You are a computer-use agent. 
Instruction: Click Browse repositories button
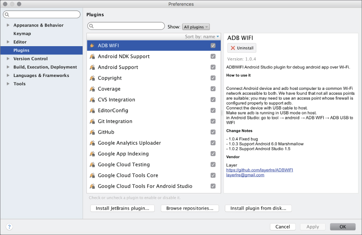pos(190,208)
